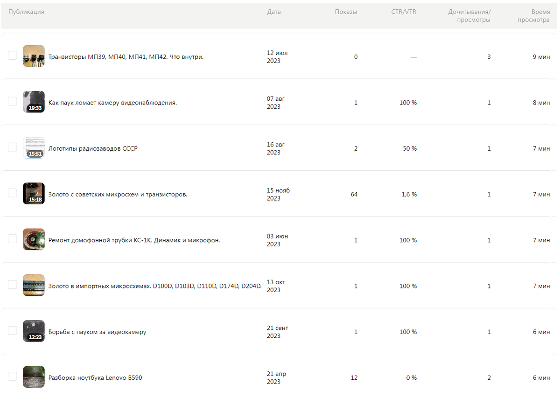Open the 15:51 Логотипы радиозаводов video thumbnail
This screenshot has width=560, height=398.
tap(34, 147)
